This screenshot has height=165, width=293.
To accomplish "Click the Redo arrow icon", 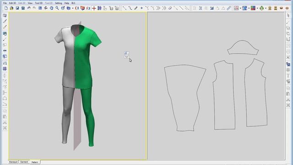I will coord(34,8).
